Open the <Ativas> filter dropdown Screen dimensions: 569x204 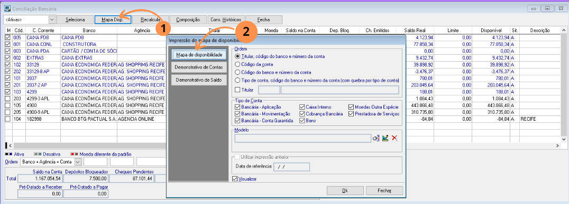pos(52,20)
